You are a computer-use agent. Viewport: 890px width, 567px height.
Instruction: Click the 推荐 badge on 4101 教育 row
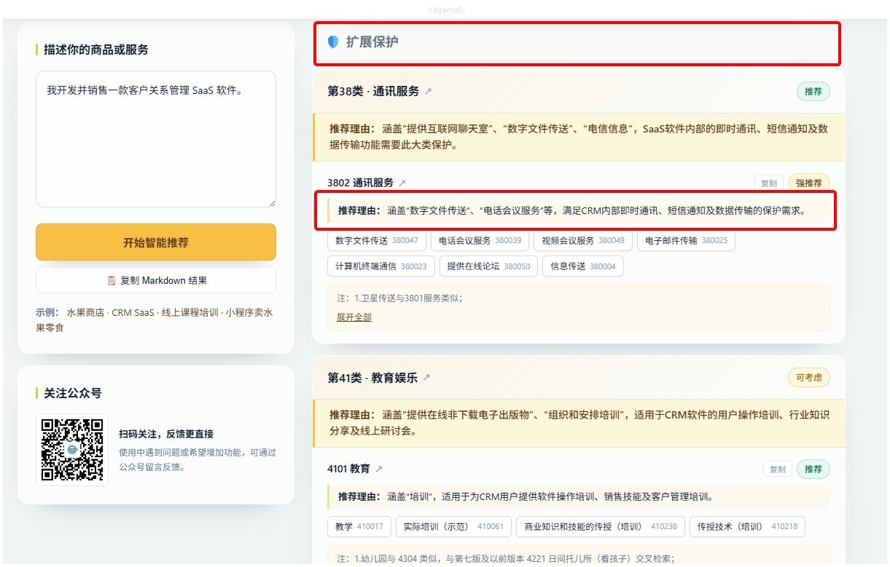[813, 469]
